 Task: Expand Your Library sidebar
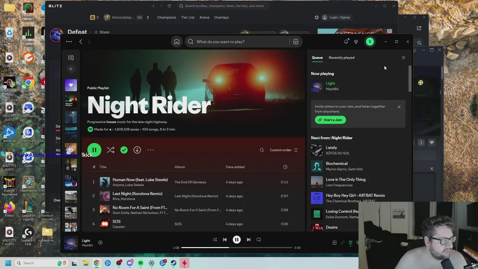pos(71,58)
